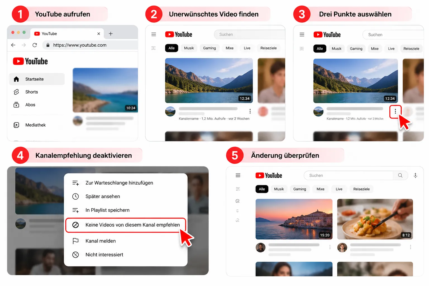Open the three-dot menu under the 15:20 video
Viewport: 429px width, 286px height.
(330, 247)
